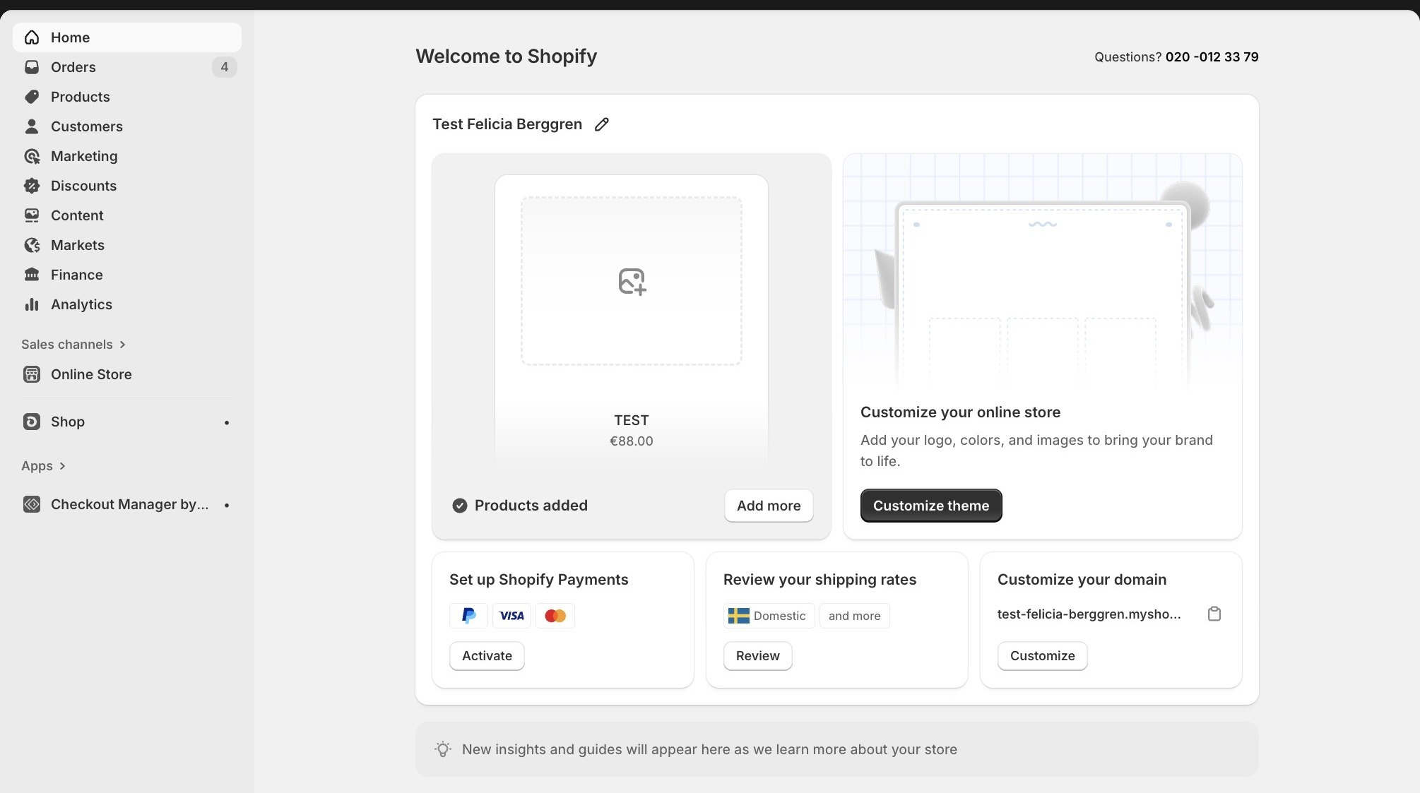Click the Shop channel icon in sidebar

(x=32, y=422)
